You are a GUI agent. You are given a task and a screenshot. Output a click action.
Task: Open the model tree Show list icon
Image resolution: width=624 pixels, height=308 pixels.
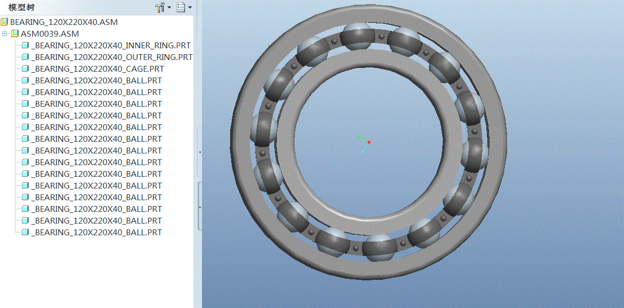[181, 7]
